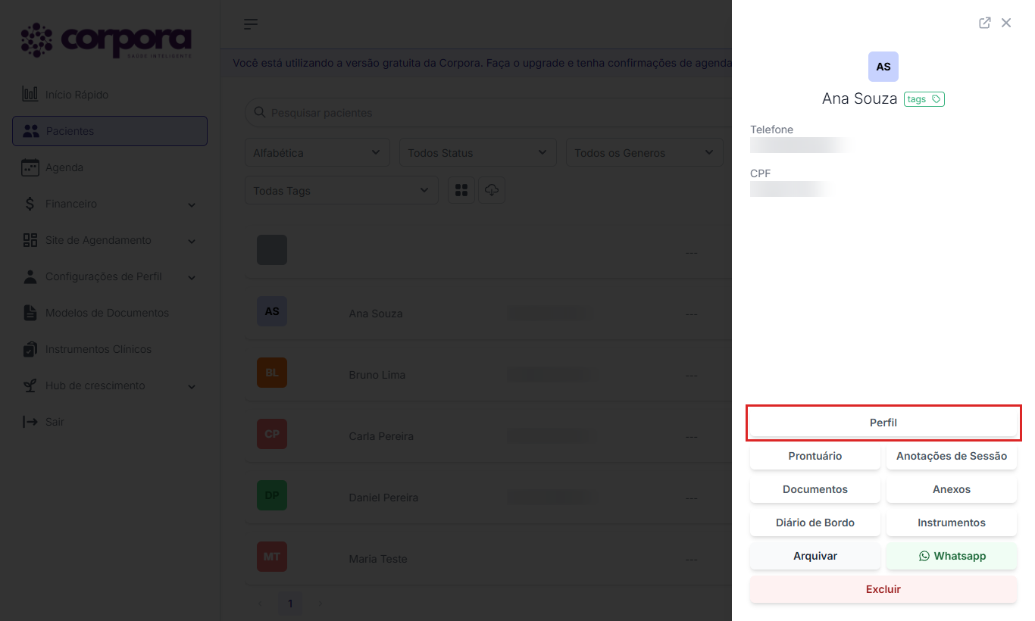Open Ana Souza's Perfil page
Screen dimensions: 1035x621
pyautogui.click(x=883, y=423)
